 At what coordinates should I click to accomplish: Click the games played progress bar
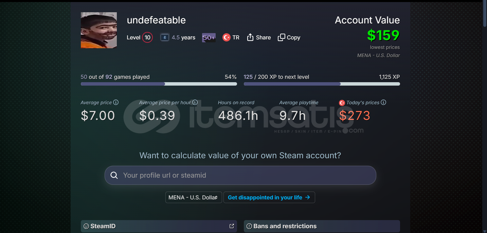pos(159,84)
